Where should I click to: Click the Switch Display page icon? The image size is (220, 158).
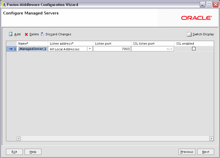[x=189, y=34]
